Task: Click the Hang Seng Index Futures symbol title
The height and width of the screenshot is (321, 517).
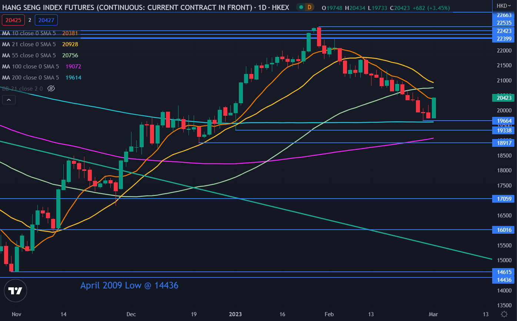Action: [145, 7]
